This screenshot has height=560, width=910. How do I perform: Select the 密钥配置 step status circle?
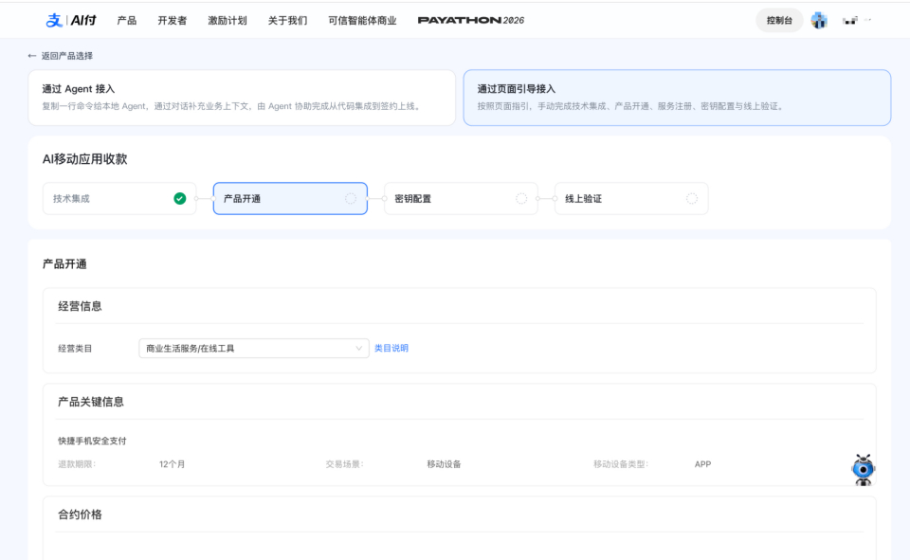point(521,198)
